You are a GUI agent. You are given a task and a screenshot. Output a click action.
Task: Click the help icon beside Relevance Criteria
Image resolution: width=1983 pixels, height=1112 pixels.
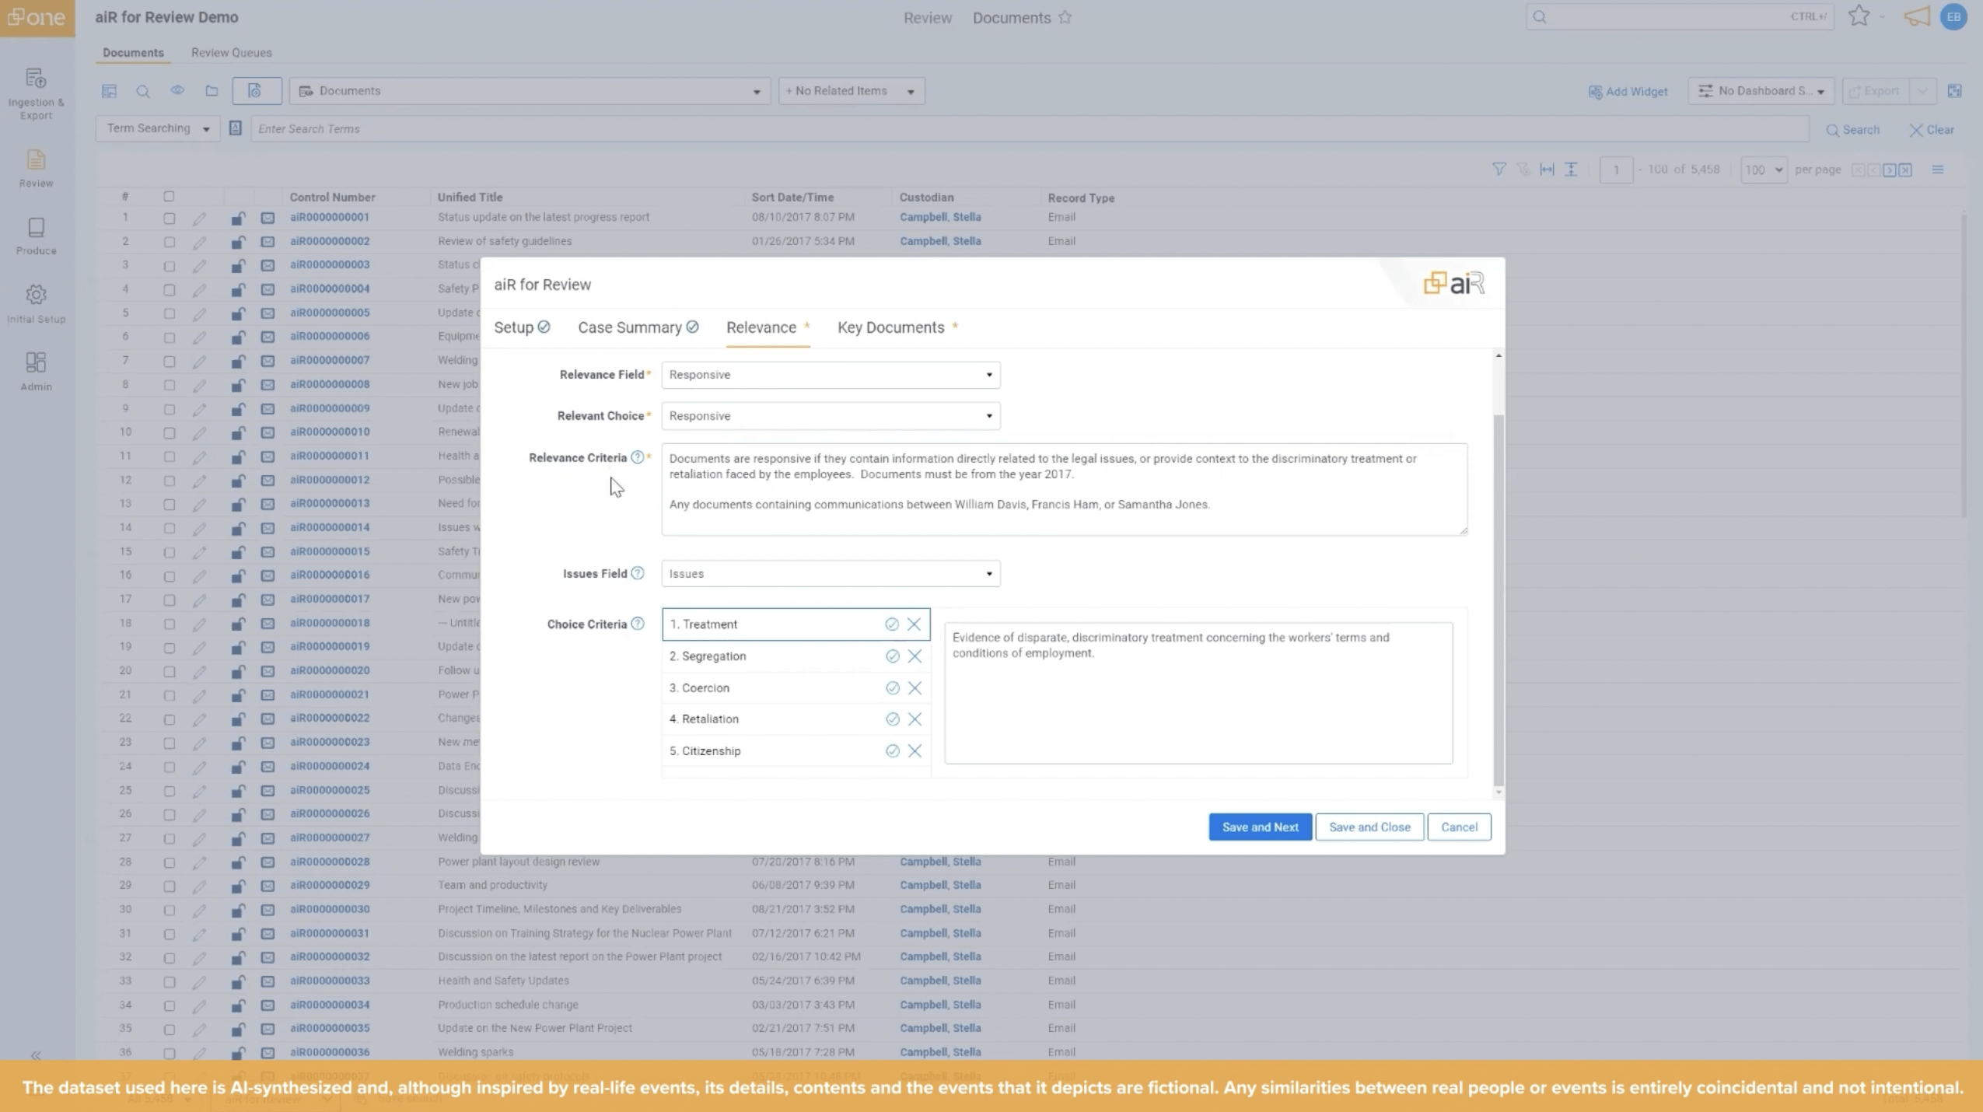637,457
